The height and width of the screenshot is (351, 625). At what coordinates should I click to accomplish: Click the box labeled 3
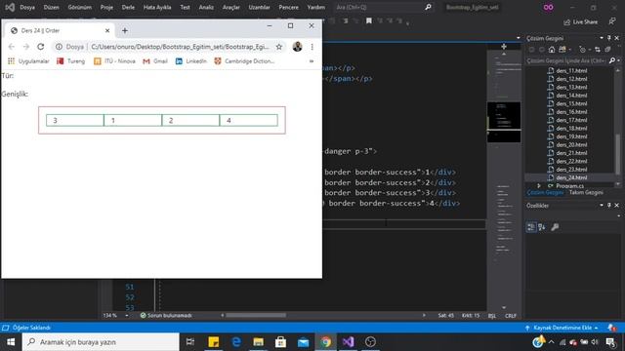point(75,120)
